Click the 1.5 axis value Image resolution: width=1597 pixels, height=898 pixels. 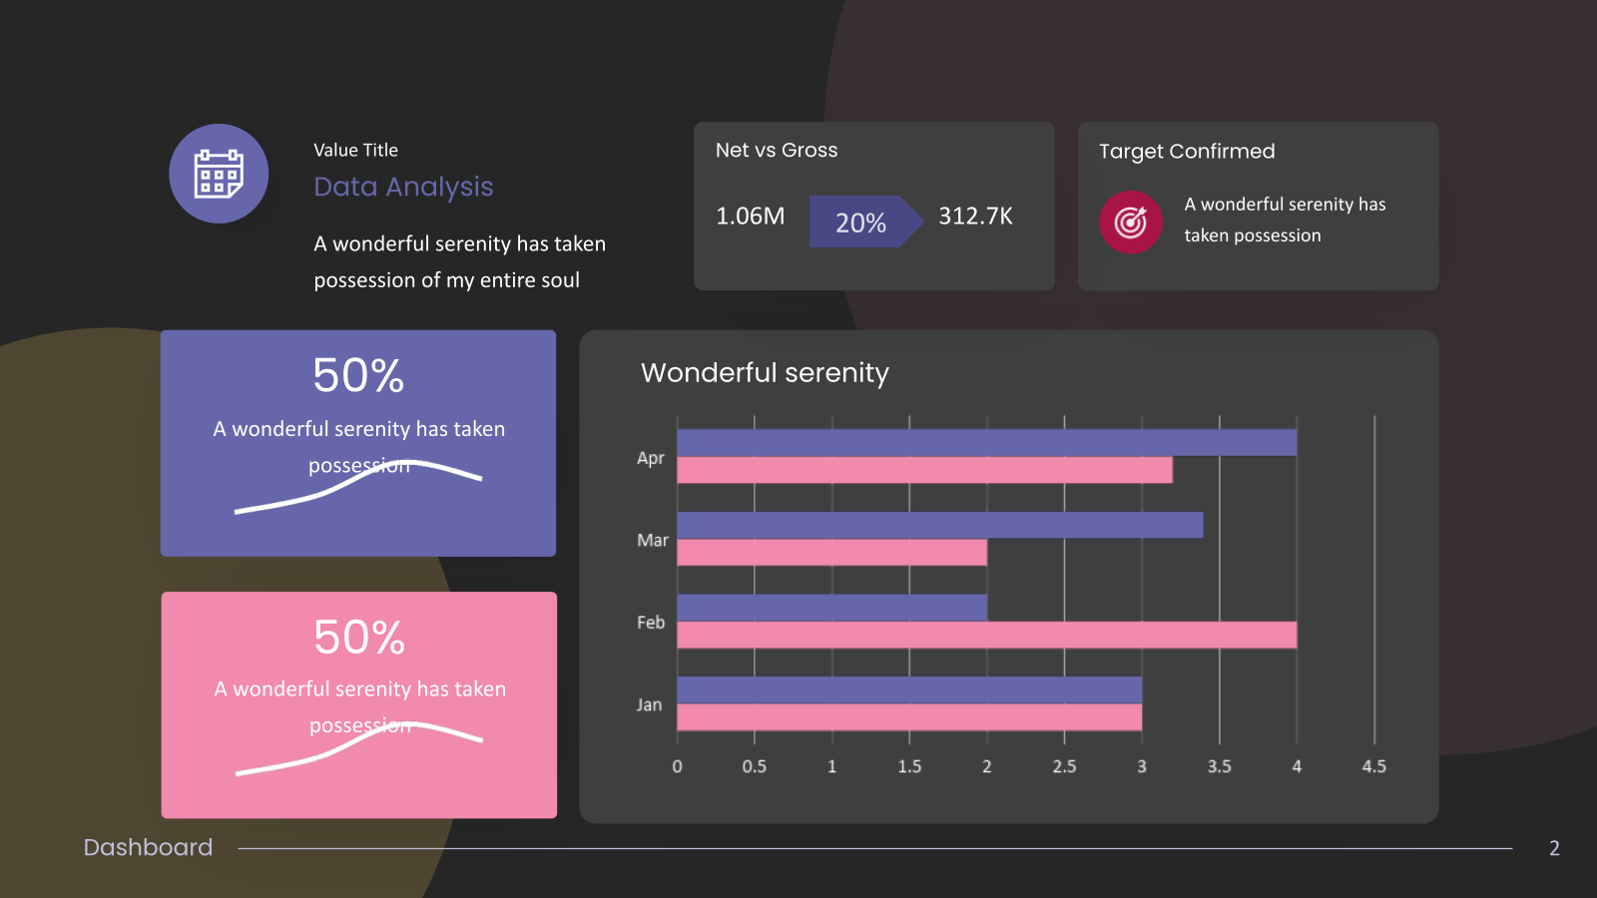pyautogui.click(x=909, y=766)
